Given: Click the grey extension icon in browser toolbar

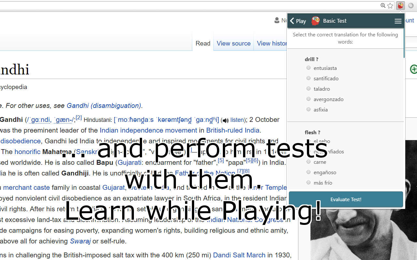Looking at the screenshot, I should click(411, 6).
